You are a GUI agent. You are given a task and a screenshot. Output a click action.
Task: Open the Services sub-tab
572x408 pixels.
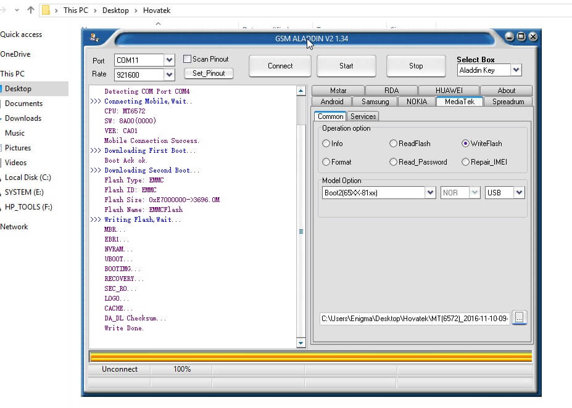click(363, 116)
